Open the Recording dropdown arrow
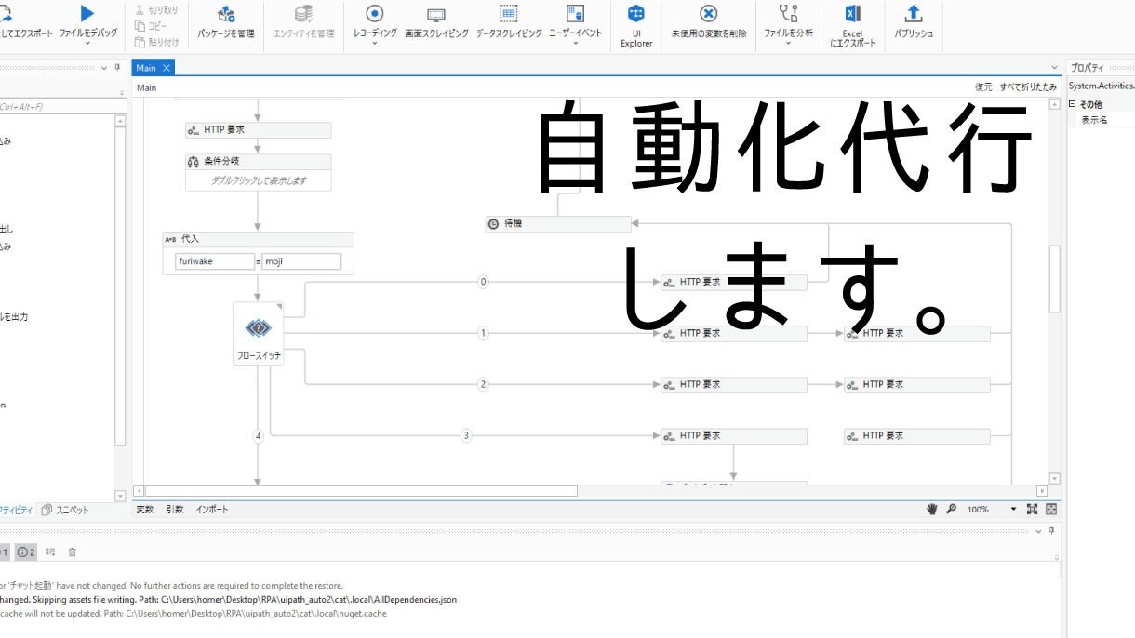The width and height of the screenshot is (1135, 638). (375, 43)
